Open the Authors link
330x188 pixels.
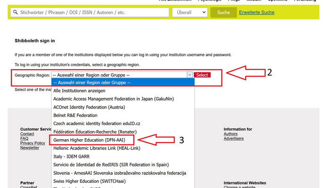click(231, 134)
